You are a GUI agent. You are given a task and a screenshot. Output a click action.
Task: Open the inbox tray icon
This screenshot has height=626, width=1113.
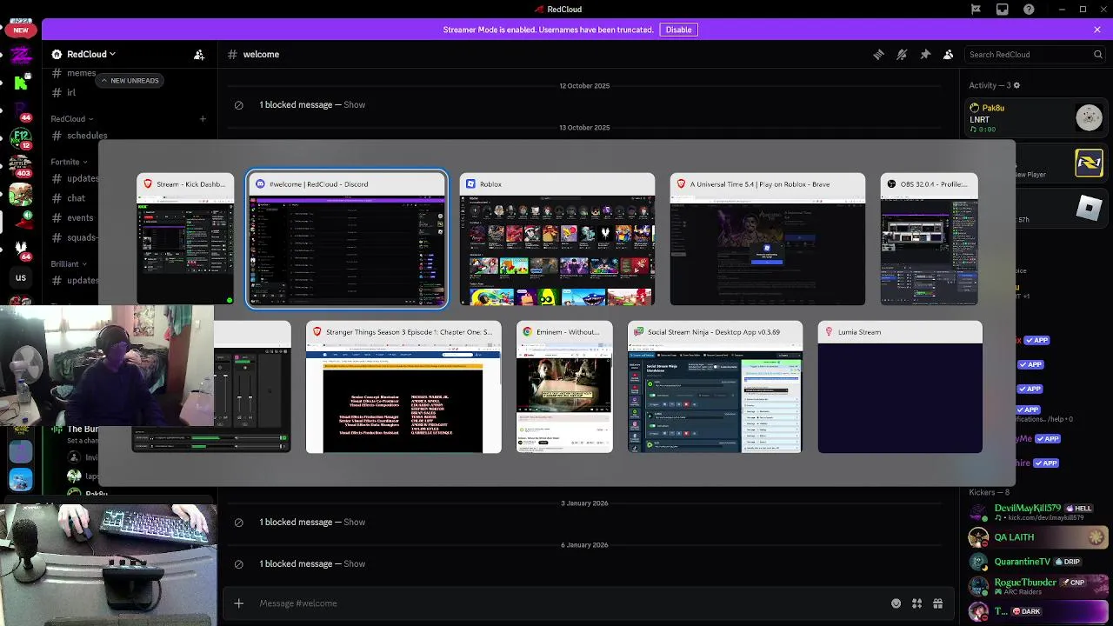[x=1003, y=10]
